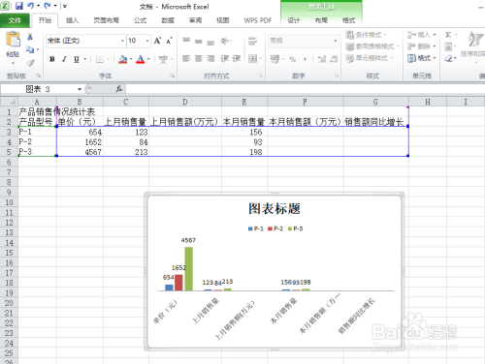
Task: Open font color dropdown arrow
Action: tap(148, 59)
